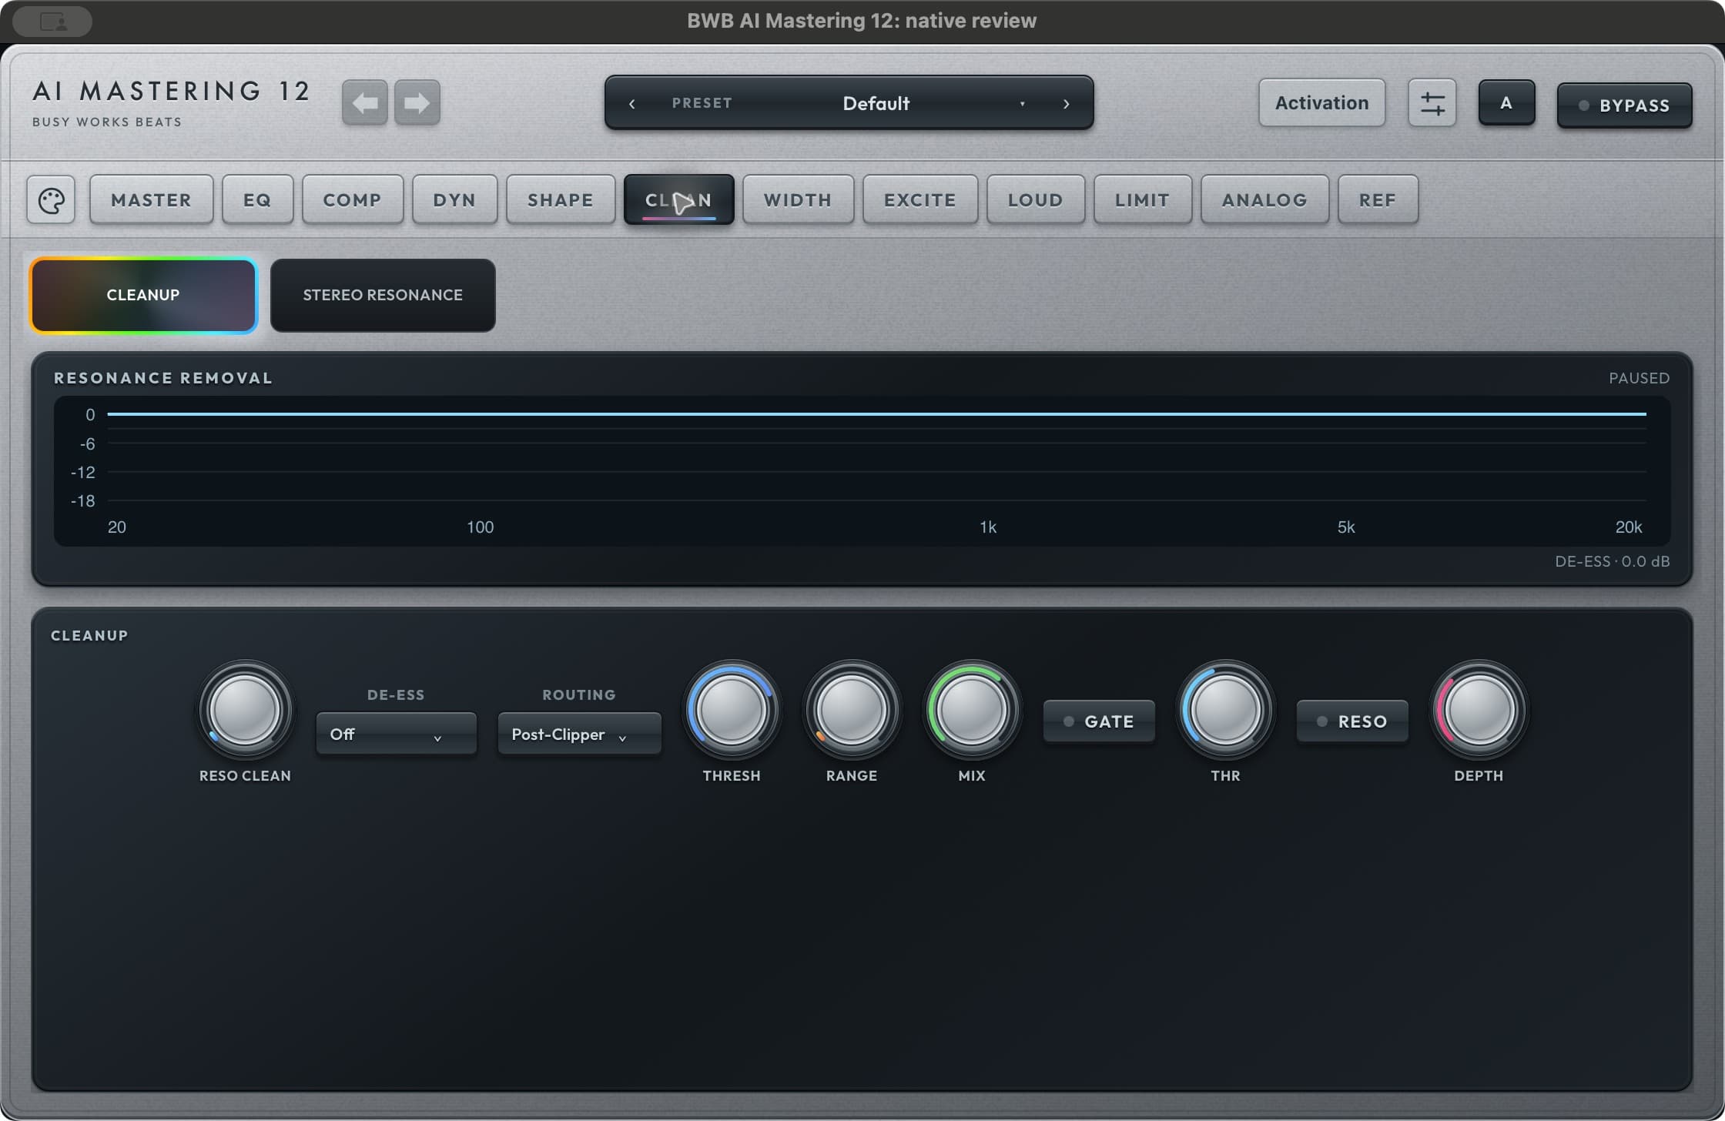Open the DE-ESS Off dropdown

(x=396, y=734)
